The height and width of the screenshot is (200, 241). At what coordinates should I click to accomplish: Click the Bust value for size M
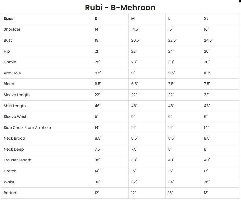click(136, 40)
